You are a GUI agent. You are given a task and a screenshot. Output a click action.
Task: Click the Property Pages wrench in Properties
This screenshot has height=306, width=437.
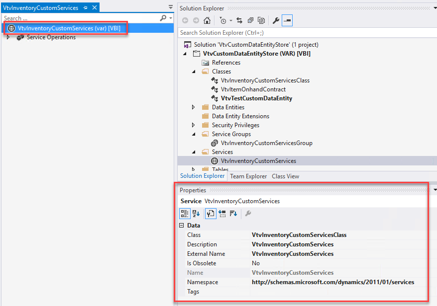[248, 214]
